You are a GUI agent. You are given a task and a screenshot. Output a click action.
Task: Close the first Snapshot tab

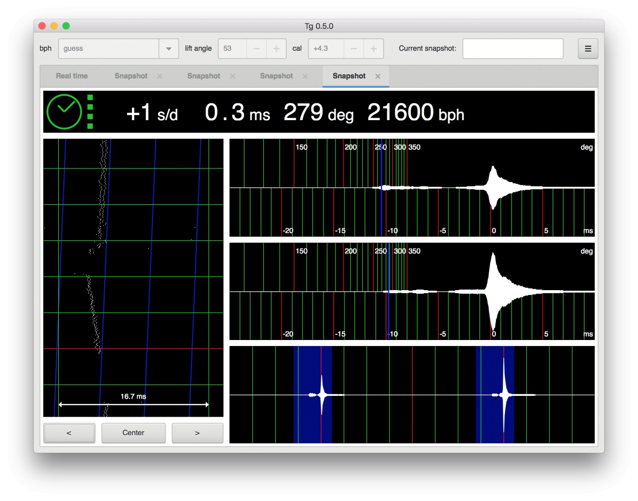(x=160, y=76)
